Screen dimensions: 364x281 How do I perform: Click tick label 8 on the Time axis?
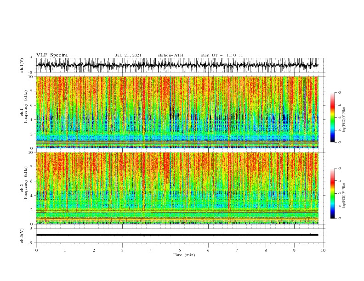coord(266,250)
